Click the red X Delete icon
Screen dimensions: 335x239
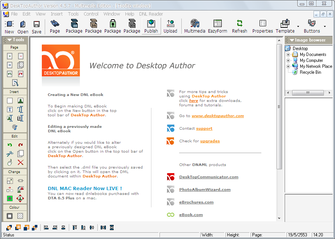pyautogui.click(x=20, y=162)
